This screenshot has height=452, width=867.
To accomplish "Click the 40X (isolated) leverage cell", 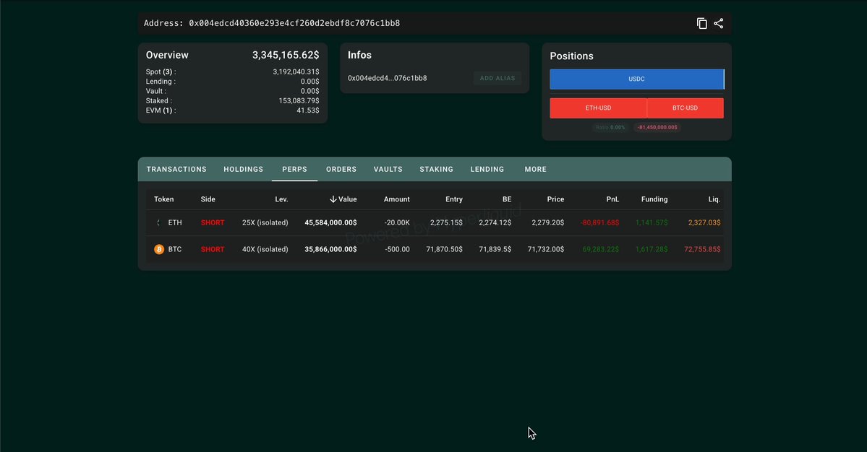I will pos(265,249).
